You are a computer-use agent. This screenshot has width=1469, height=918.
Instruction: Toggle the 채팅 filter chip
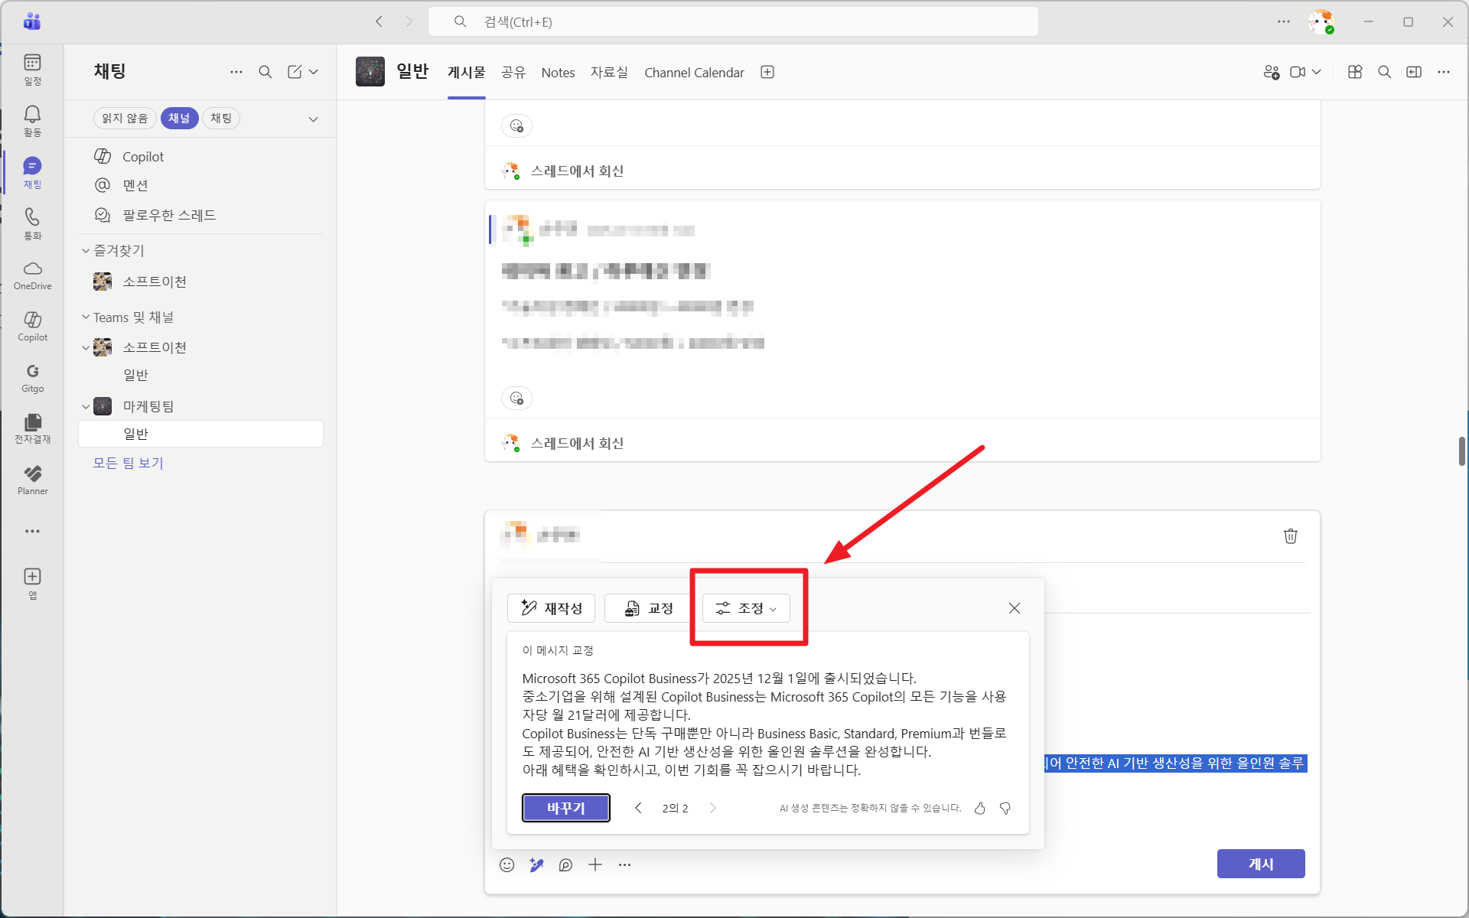[x=221, y=118]
